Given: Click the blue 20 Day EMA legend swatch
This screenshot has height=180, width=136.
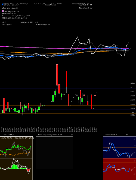Looking at the screenshot, I should (3, 4).
